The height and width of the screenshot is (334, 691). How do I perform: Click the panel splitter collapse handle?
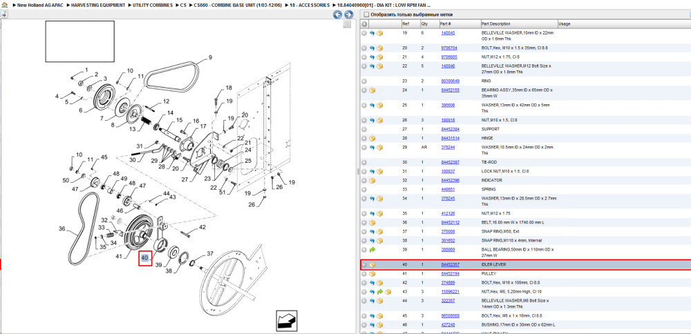click(358, 171)
